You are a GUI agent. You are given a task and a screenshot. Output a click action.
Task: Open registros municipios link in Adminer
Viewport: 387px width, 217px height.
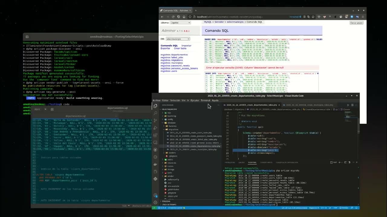[171, 63]
